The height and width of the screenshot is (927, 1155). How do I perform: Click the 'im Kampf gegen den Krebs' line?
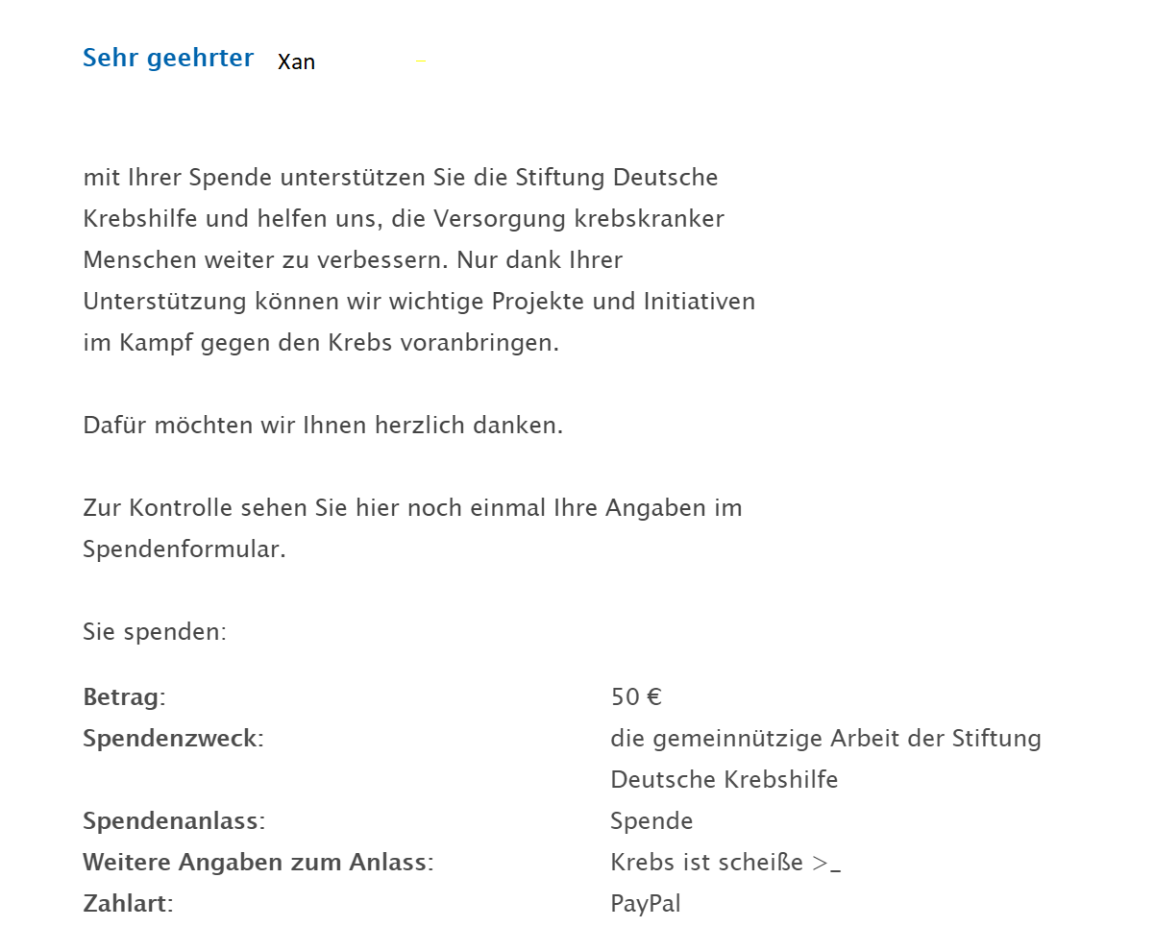tap(321, 343)
